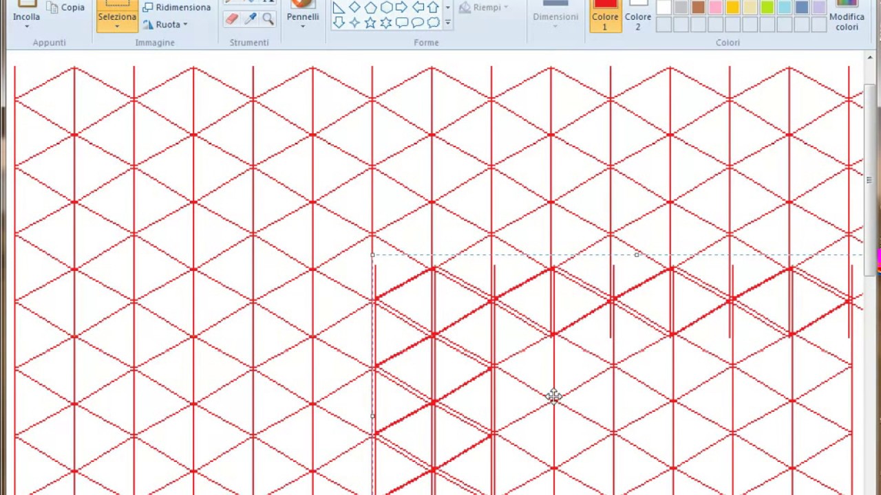Choose the oval callout shape
The height and width of the screenshot is (495, 881).
pos(418,23)
